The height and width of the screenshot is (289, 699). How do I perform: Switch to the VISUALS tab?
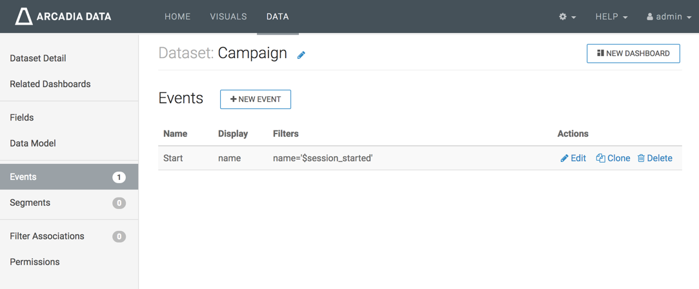228,17
